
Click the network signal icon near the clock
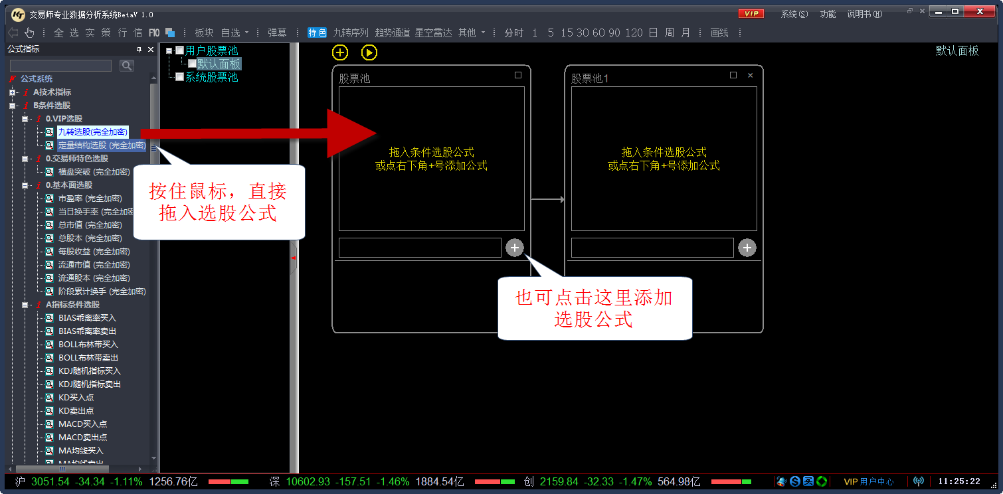pyautogui.click(x=919, y=481)
